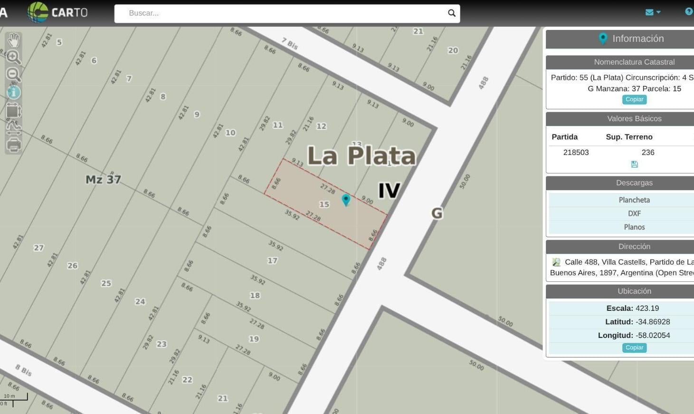Select parcel 10 on the map
This screenshot has width=694, height=414.
pos(230,133)
